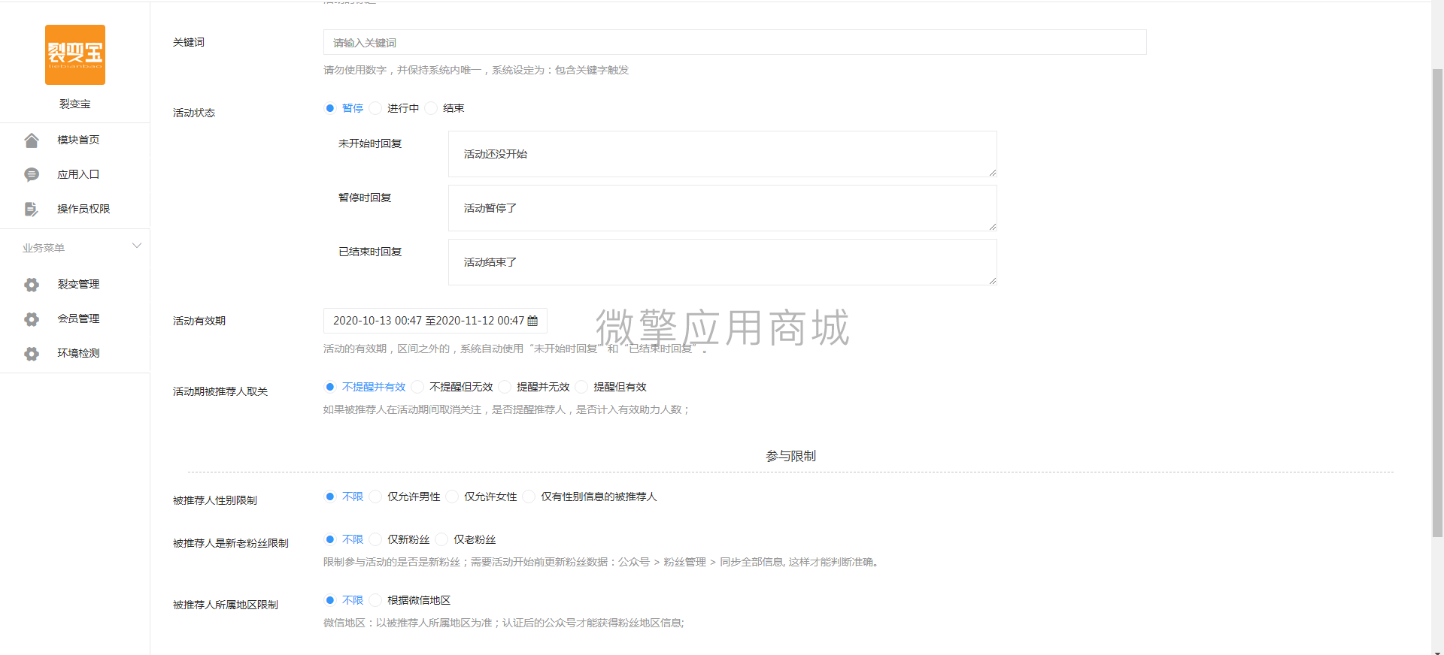The height and width of the screenshot is (655, 1444).
Task: Click the gear icon beside 裂变管理
Action: [x=32, y=285]
